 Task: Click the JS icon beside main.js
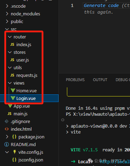pos(9,114)
